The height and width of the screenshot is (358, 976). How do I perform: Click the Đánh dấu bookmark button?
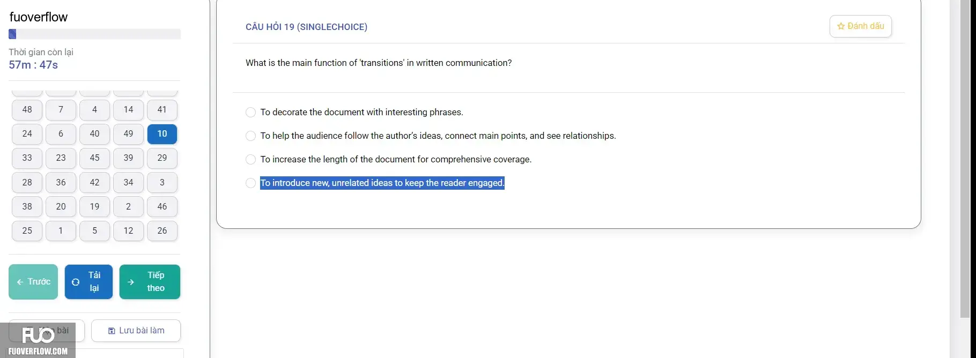click(x=860, y=26)
